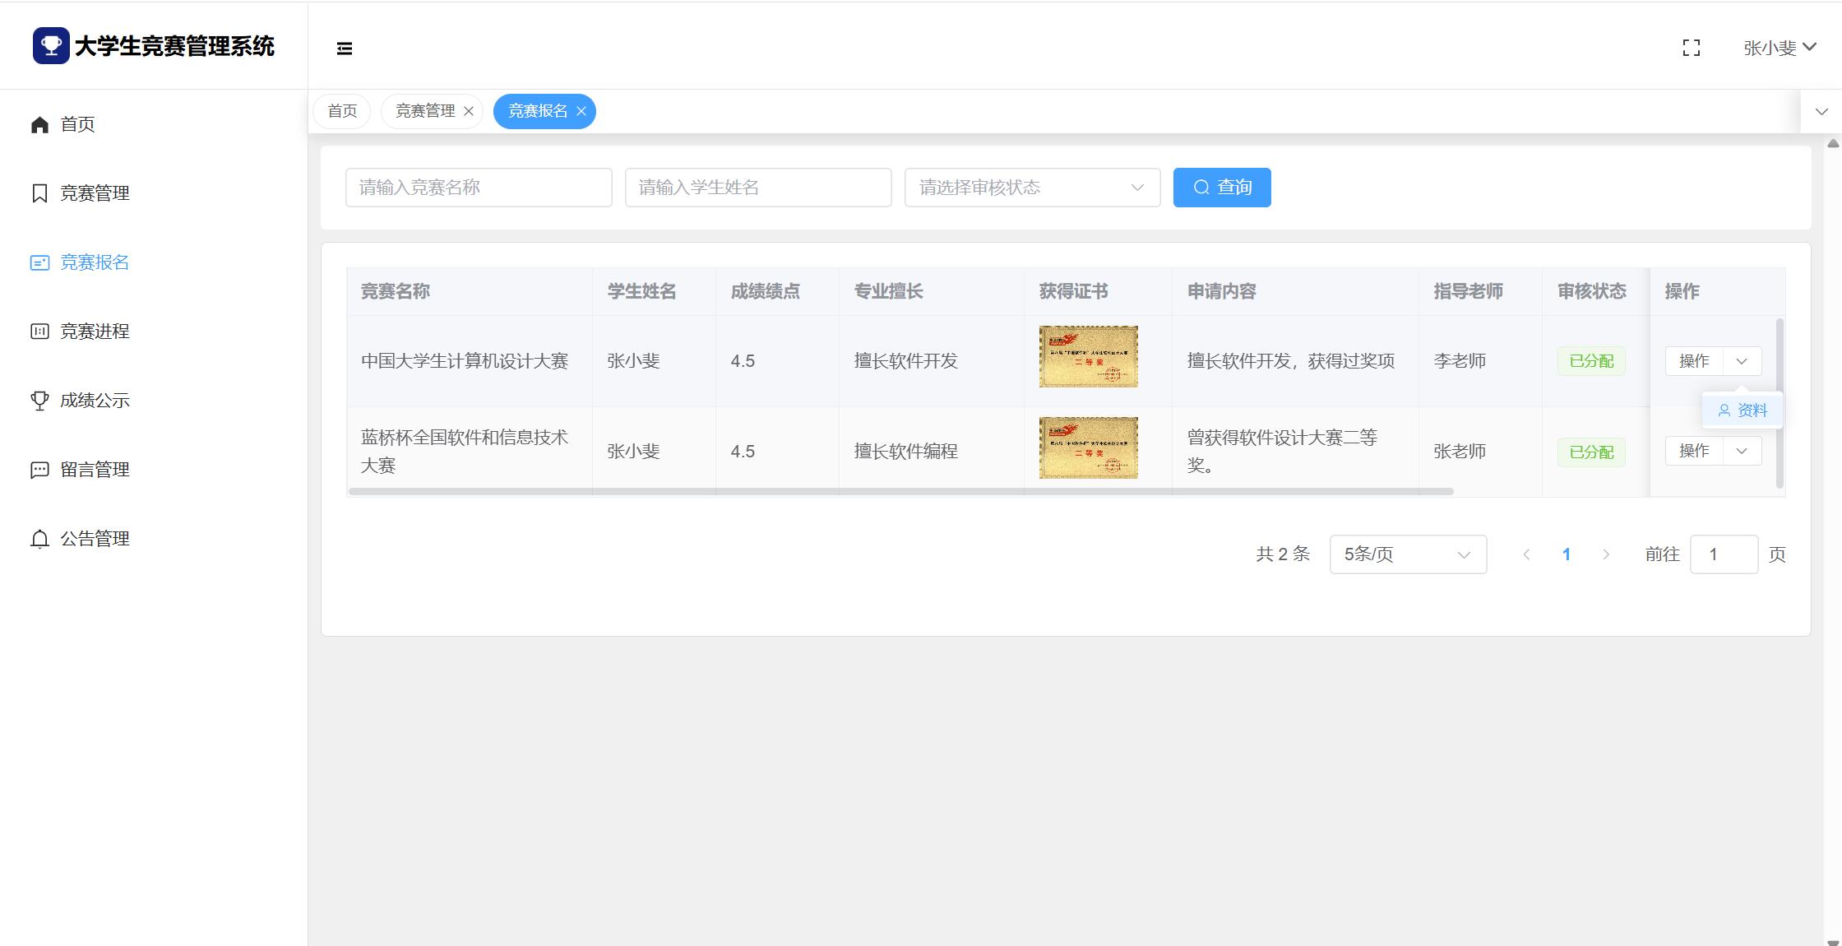
Task: Open 竞赛进程 in the sidebar
Action: 94,332
